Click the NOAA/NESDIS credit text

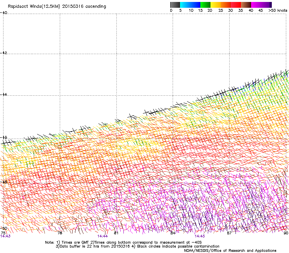230,251
